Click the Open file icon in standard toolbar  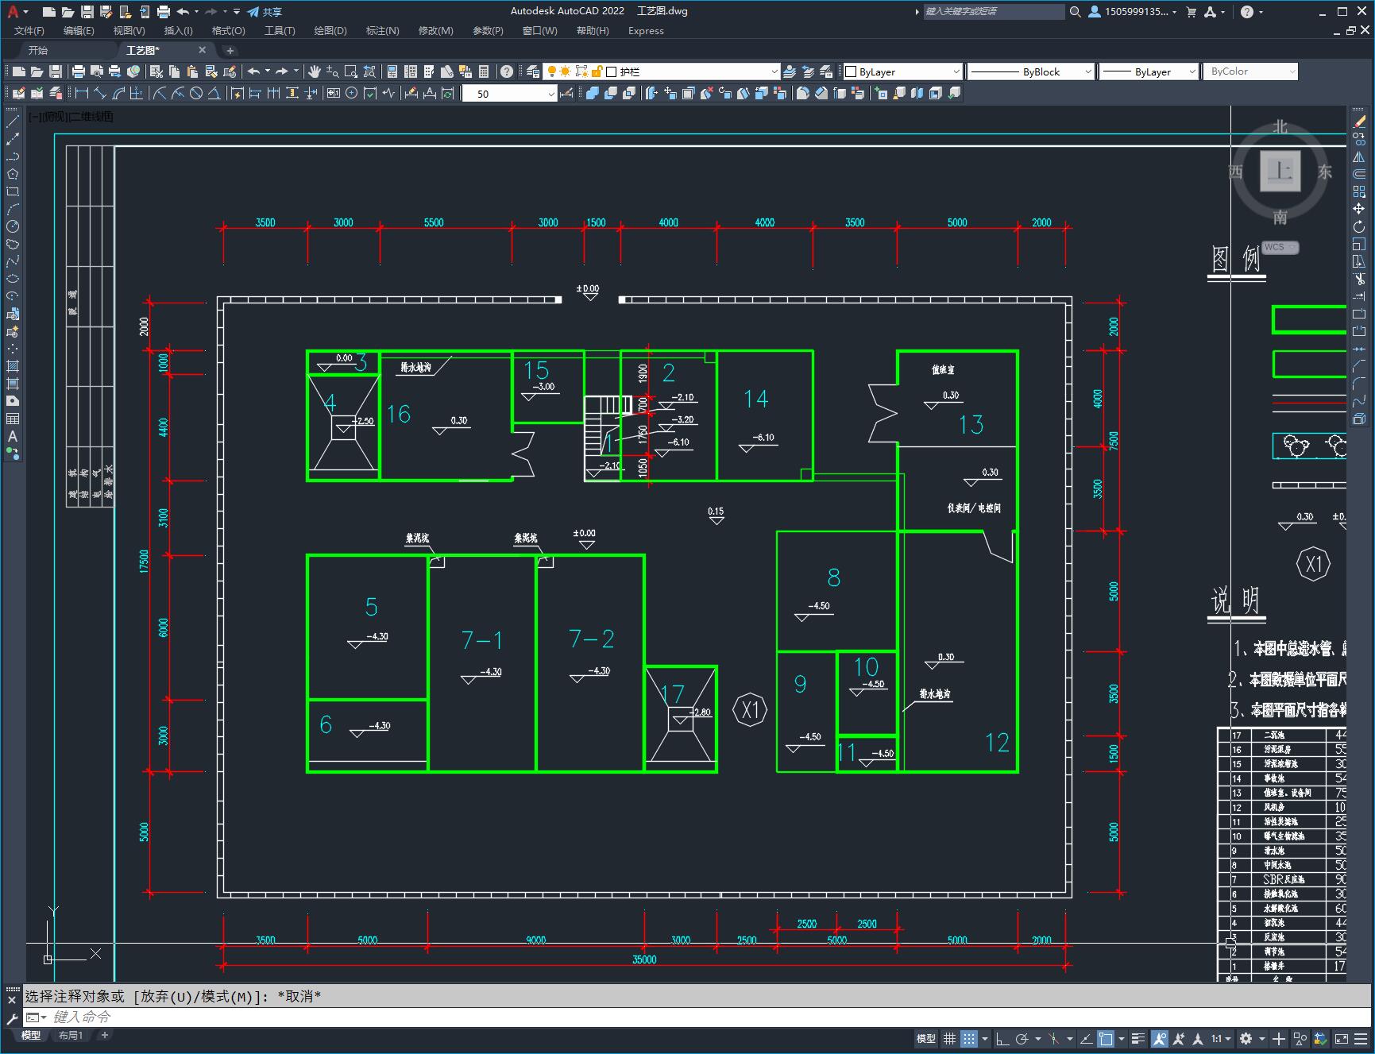(37, 71)
